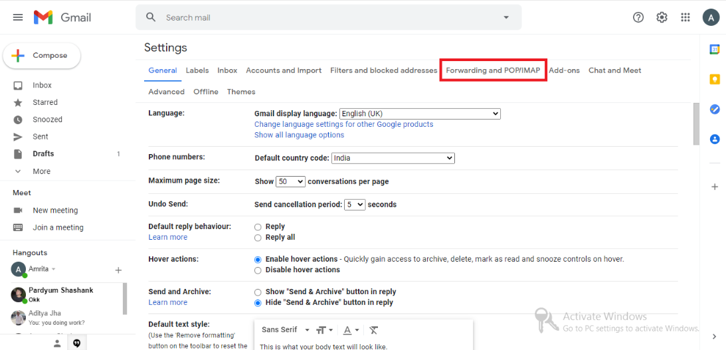Click the Get add-ons plus icon
Image resolution: width=726 pixels, height=350 pixels.
[x=715, y=187]
